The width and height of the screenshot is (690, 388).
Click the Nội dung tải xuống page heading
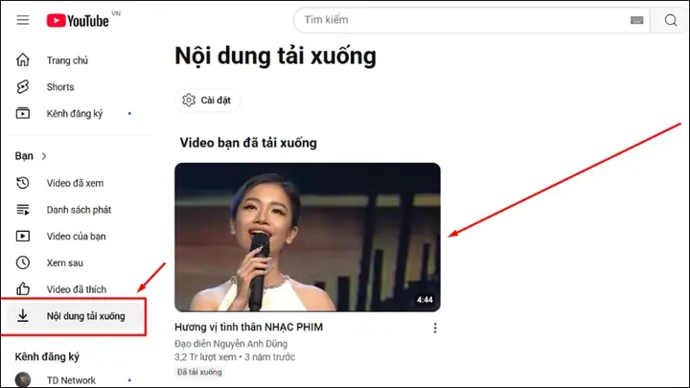(275, 57)
